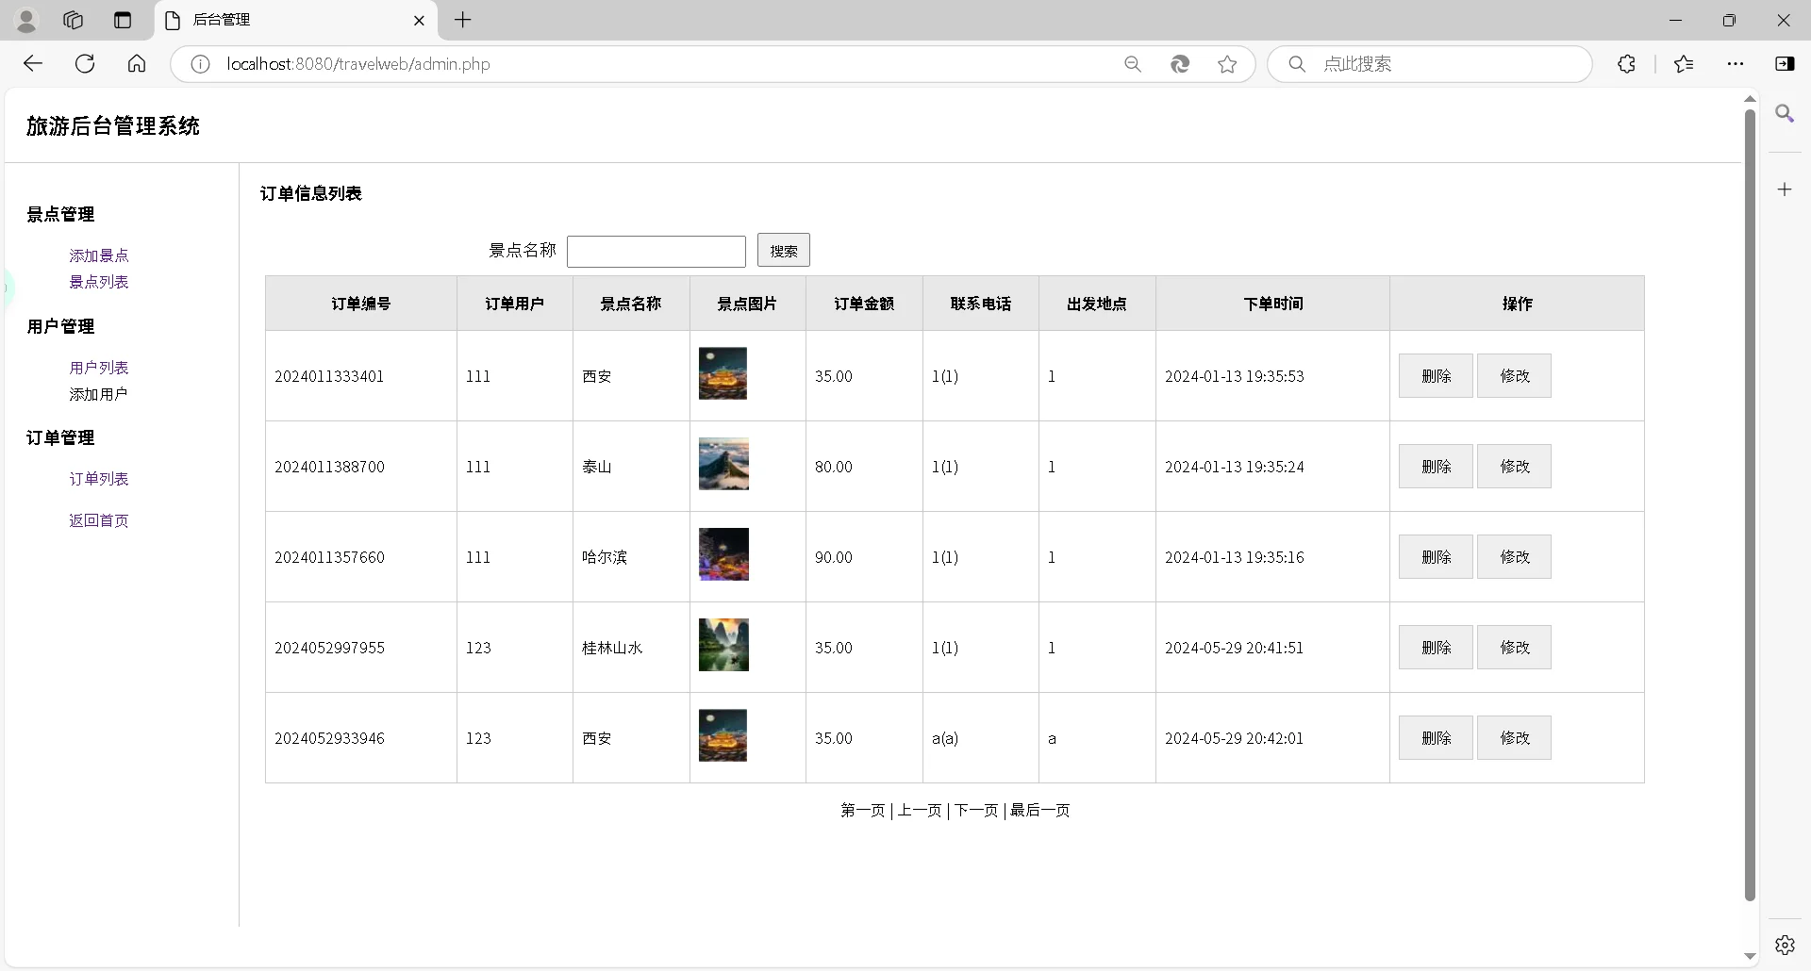Image resolution: width=1811 pixels, height=971 pixels.
Task: Open browser settings from the sidebar gear
Action: (x=1786, y=945)
